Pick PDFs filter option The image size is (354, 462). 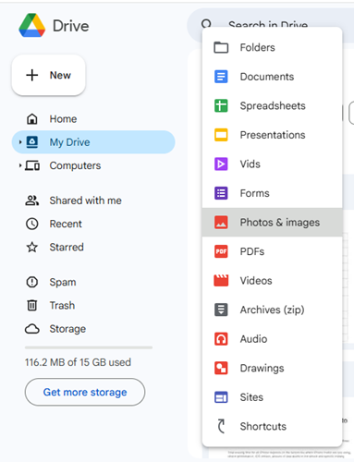pos(272,251)
